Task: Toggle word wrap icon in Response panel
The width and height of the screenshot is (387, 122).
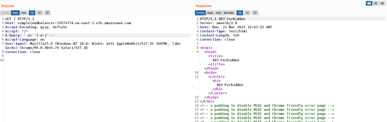Action: point(240,13)
